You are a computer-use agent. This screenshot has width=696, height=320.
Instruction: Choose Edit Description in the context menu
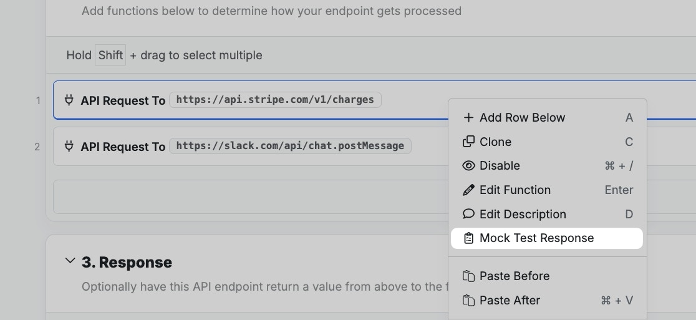[x=523, y=214]
